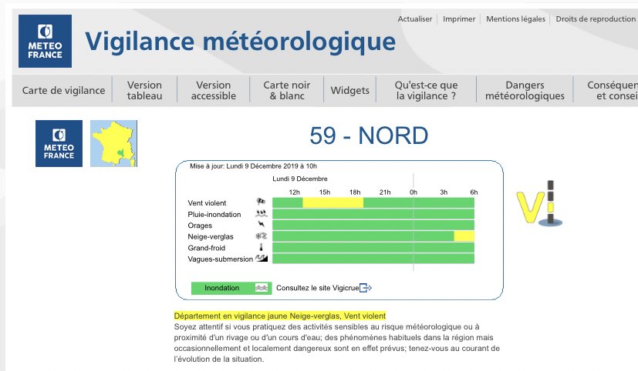The height and width of the screenshot is (371, 638).
Task: Open the Carte de vigilance tab
Action: click(x=63, y=90)
